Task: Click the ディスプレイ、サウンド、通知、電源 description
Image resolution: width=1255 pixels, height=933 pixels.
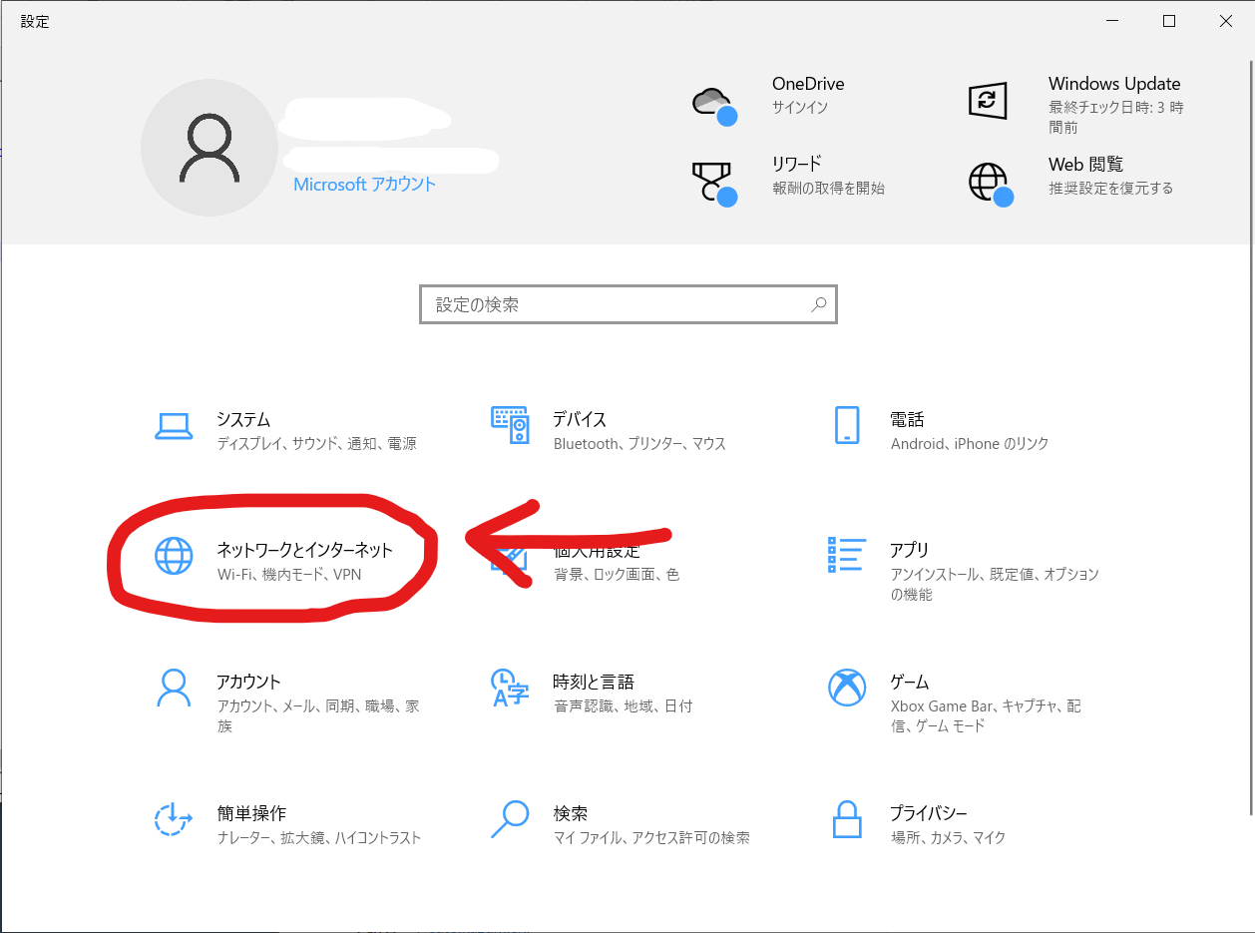Action: pyautogui.click(x=316, y=443)
